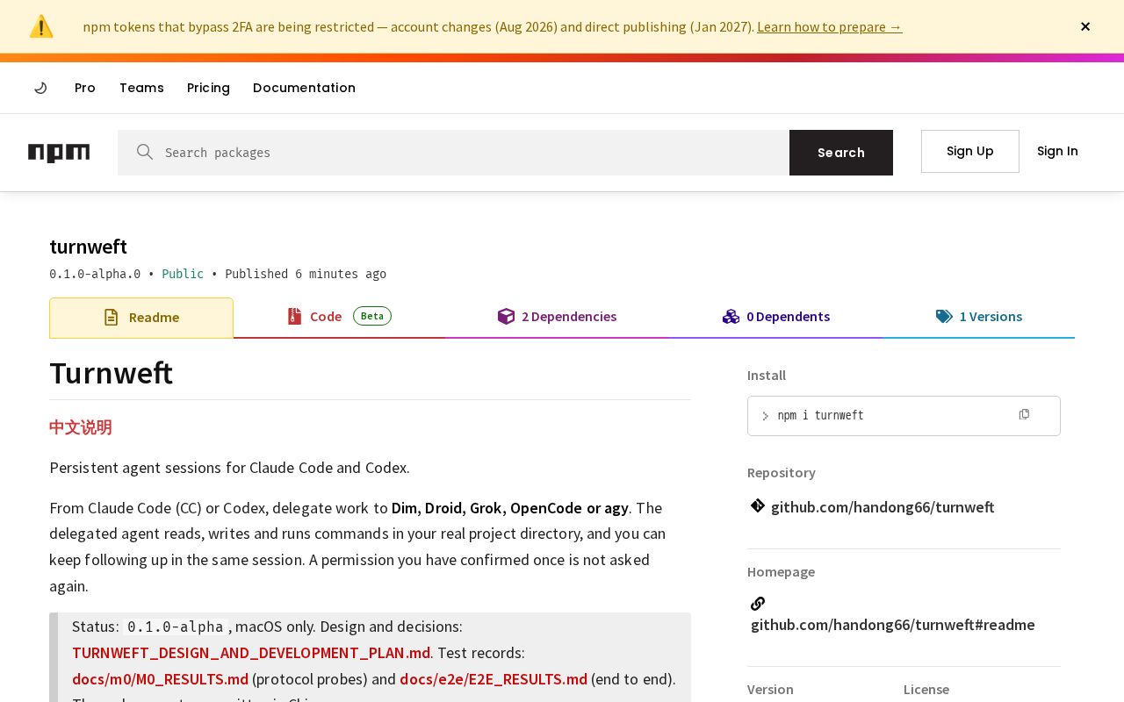Image resolution: width=1124 pixels, height=702 pixels.
Task: Open docs/e2e/E2E_RESULTS.md link
Action: (494, 679)
